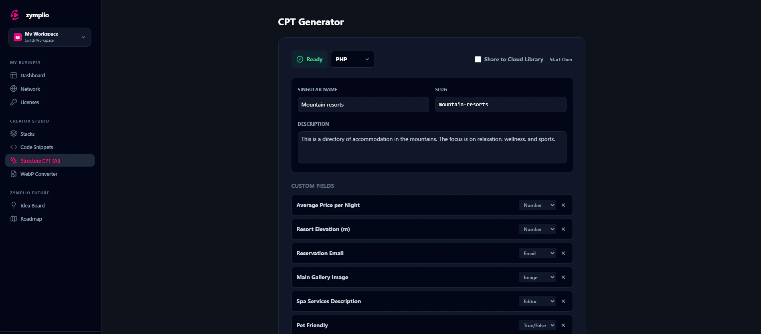Open Pet Friendly True/False type dropdown

[x=537, y=325]
